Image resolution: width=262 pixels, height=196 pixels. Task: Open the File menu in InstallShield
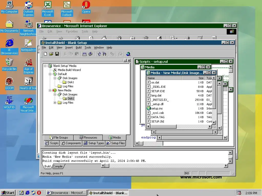point(44,47)
